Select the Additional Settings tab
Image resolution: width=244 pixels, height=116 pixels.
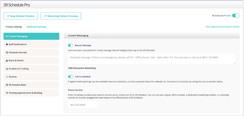coord(36,27)
